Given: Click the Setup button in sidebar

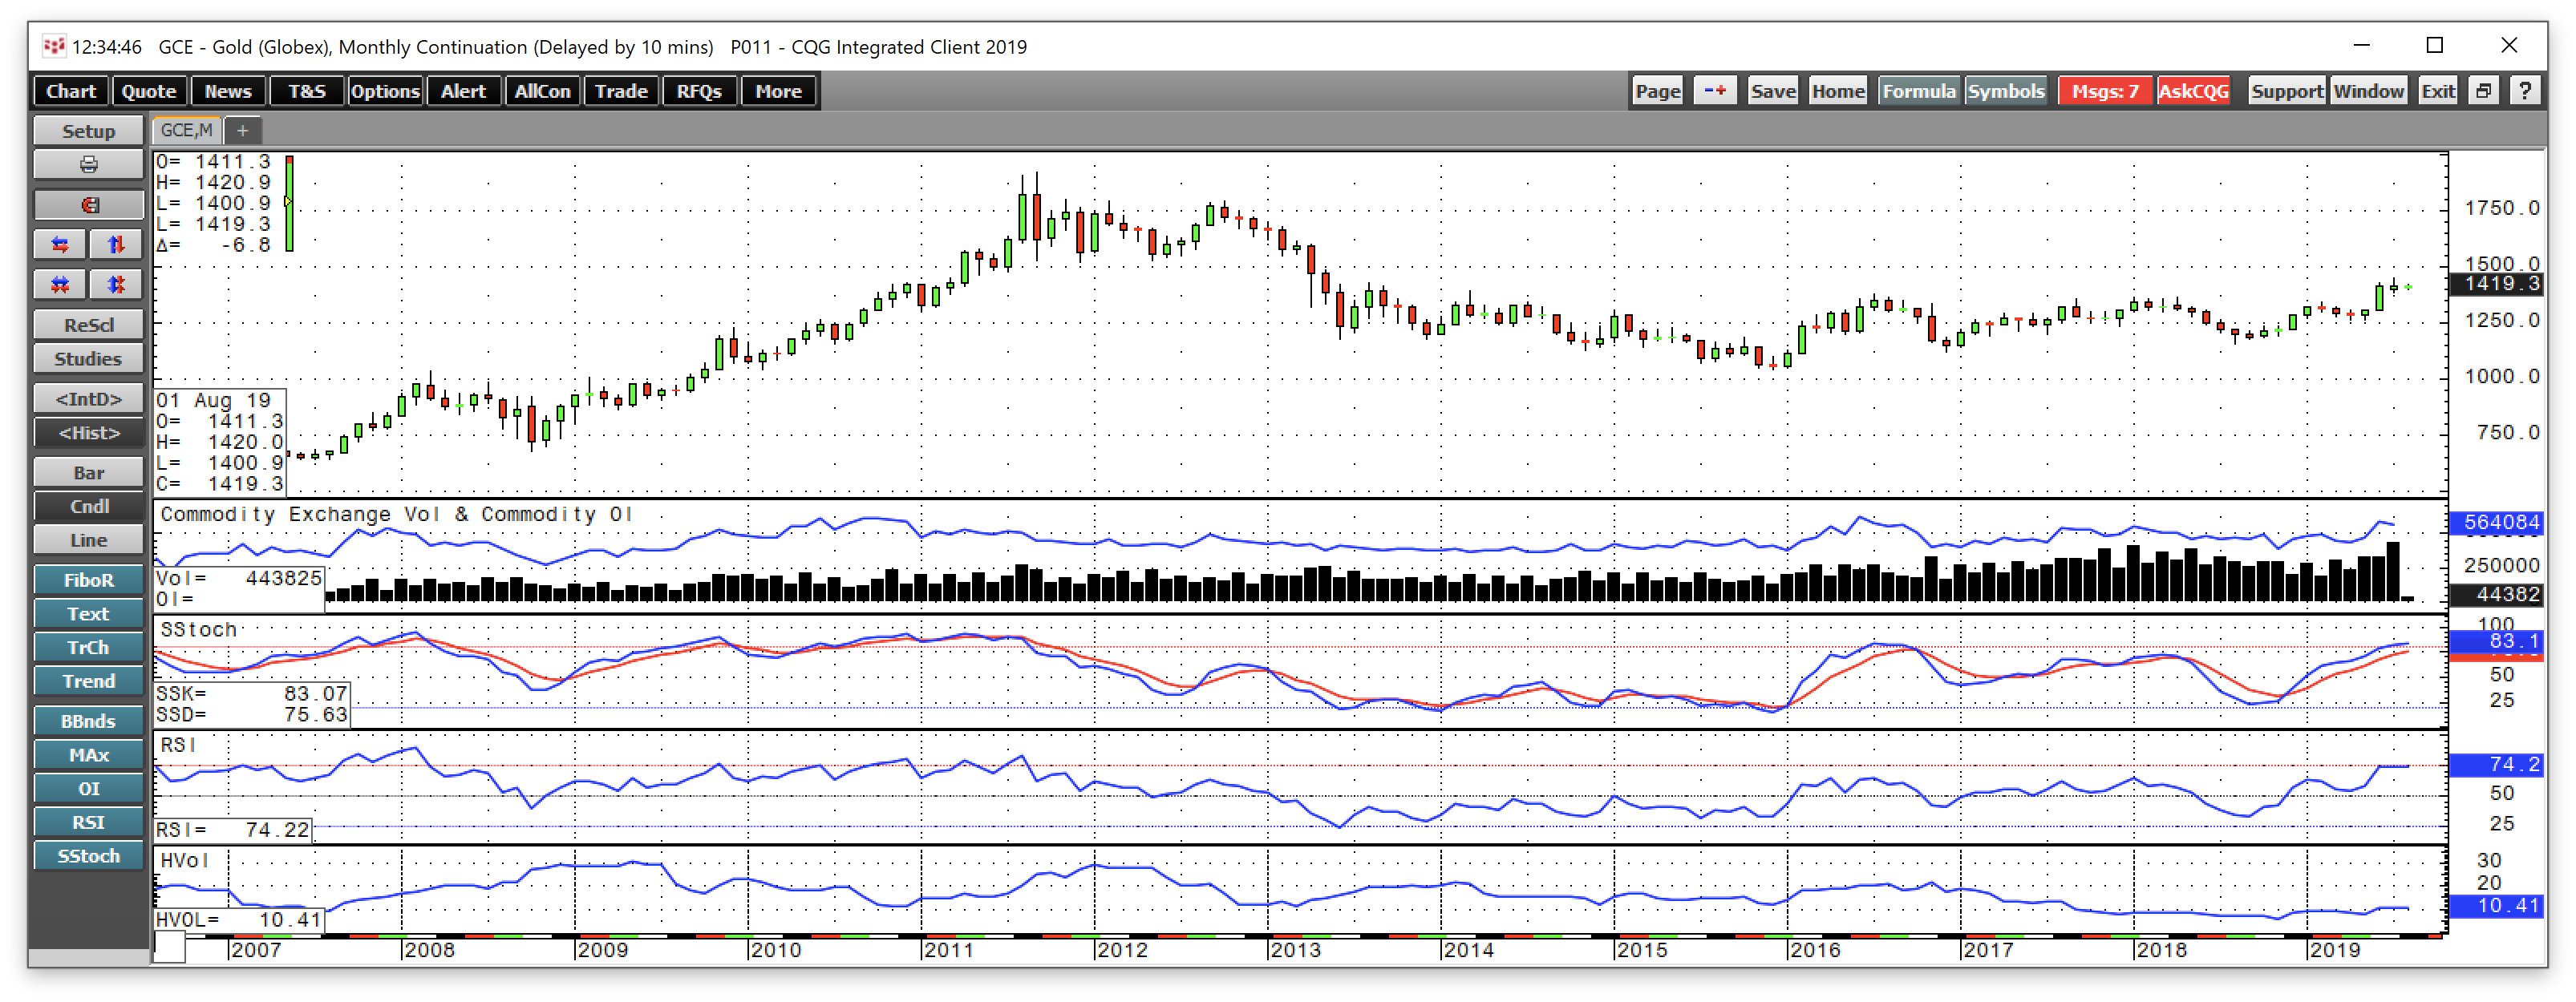Looking at the screenshot, I should (88, 131).
